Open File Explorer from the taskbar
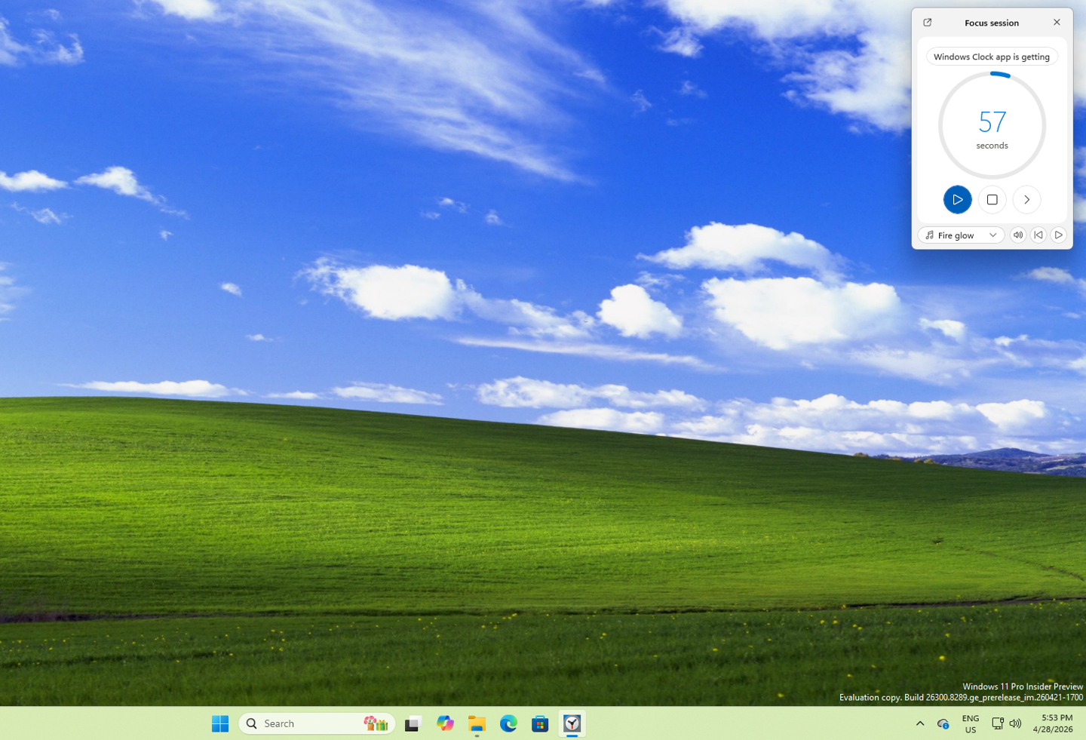This screenshot has height=740, width=1086. tap(476, 723)
